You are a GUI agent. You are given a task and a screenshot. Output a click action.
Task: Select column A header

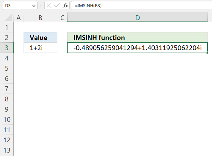point(19,18)
